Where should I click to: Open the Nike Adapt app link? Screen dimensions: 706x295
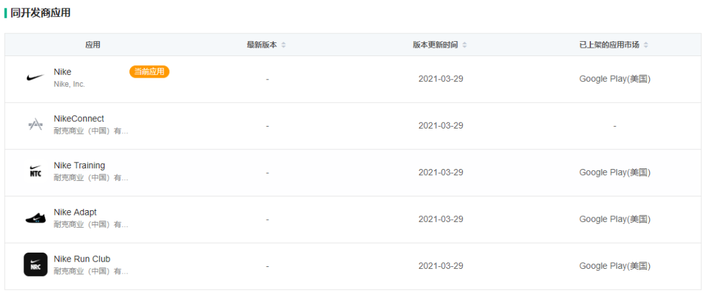click(75, 212)
